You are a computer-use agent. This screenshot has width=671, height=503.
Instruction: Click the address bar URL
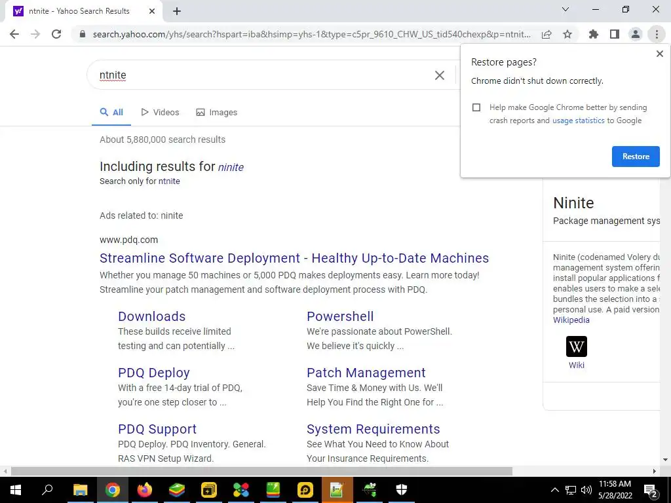(311, 35)
